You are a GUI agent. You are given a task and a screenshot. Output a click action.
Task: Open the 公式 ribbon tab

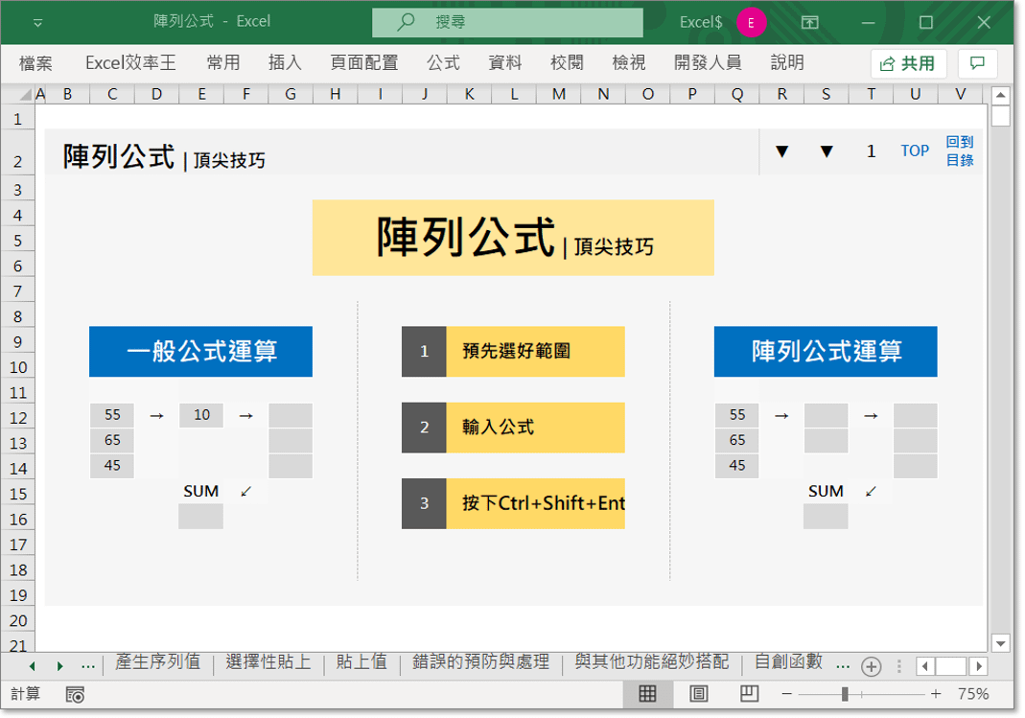click(443, 63)
